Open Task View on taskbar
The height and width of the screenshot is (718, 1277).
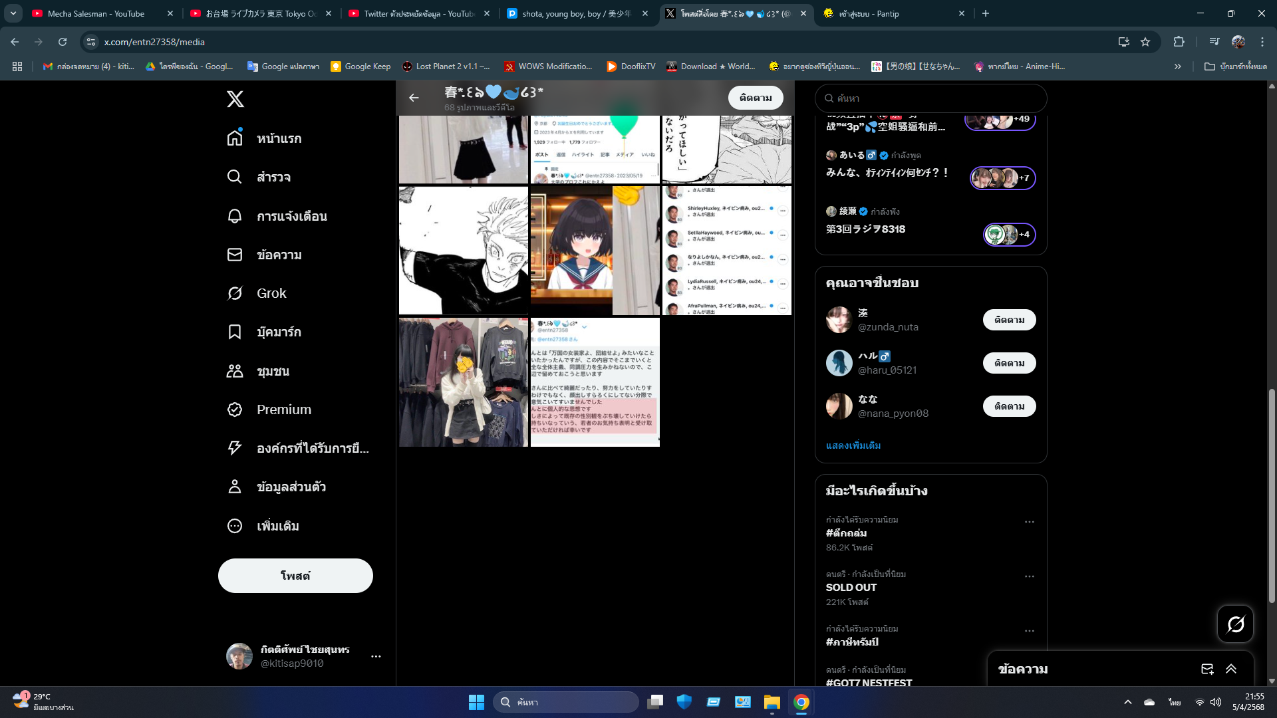click(655, 702)
